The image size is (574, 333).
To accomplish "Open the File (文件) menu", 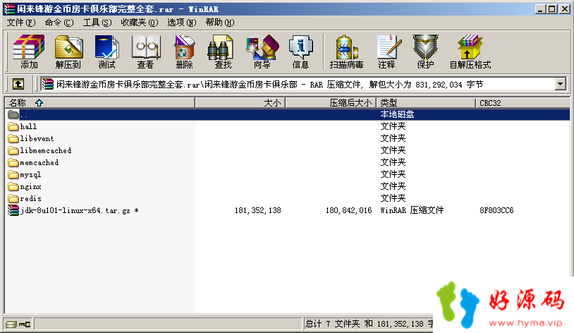I will pyautogui.click(x=21, y=23).
